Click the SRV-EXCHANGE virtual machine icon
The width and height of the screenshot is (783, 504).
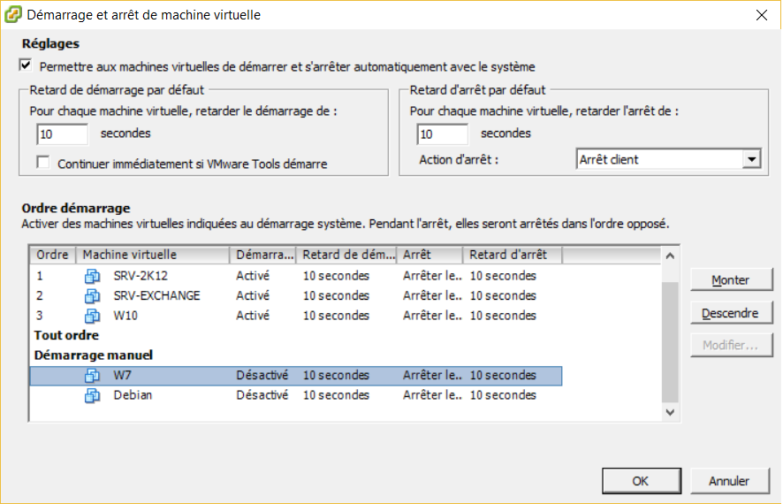pyautogui.click(x=92, y=295)
